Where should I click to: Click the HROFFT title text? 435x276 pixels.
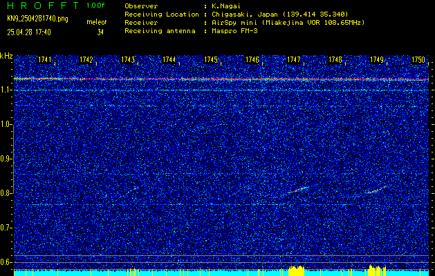click(x=43, y=5)
